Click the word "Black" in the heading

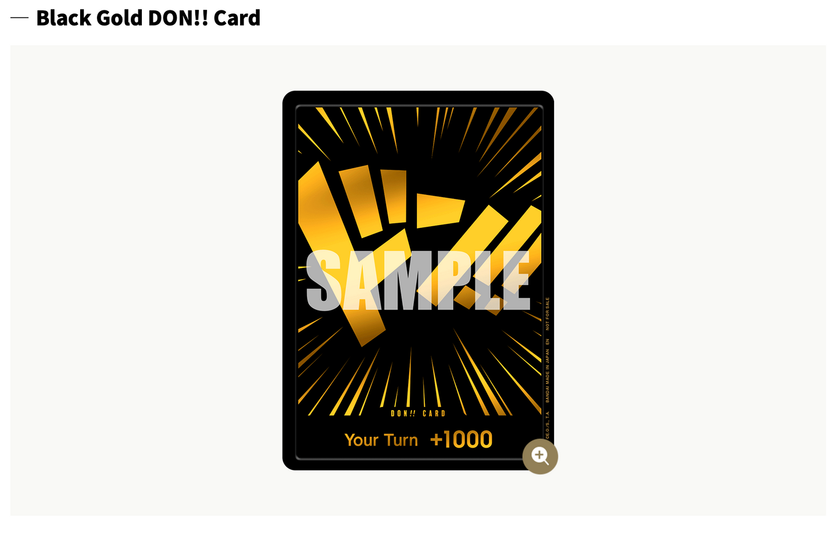point(63,18)
